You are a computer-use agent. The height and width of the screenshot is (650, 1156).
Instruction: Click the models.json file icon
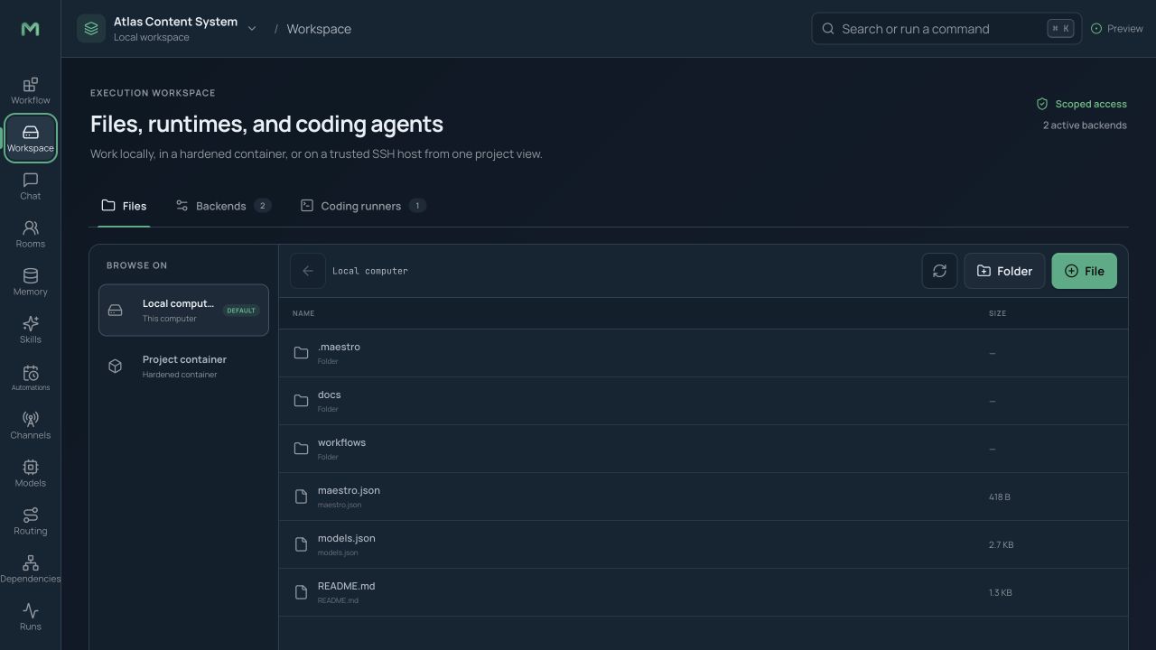pos(302,544)
